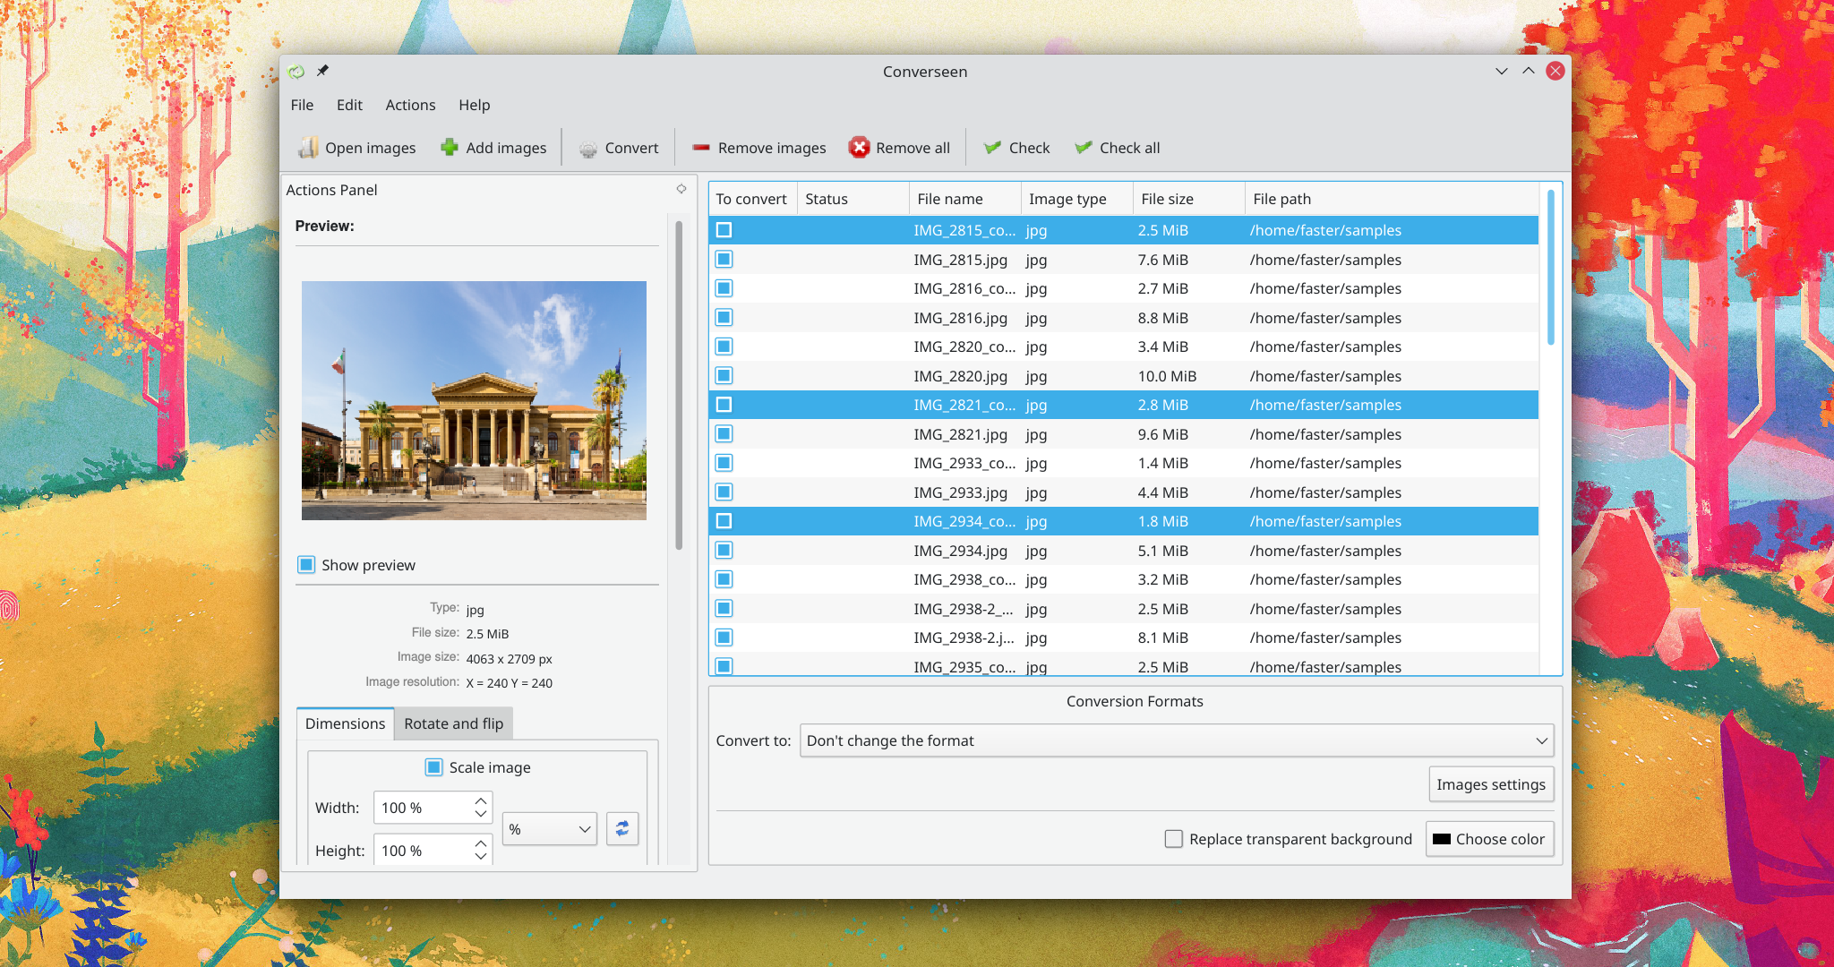
Task: Sort by File name column header
Action: (x=965, y=199)
